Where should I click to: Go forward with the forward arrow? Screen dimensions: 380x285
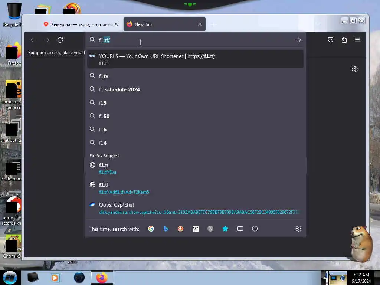47,40
